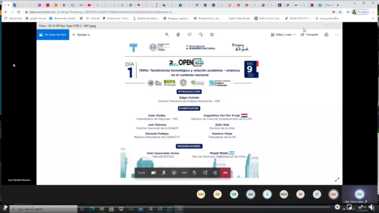Open Excel from Windows taskbar
Image resolution: width=379 pixels, height=213 pixels.
coord(160,210)
